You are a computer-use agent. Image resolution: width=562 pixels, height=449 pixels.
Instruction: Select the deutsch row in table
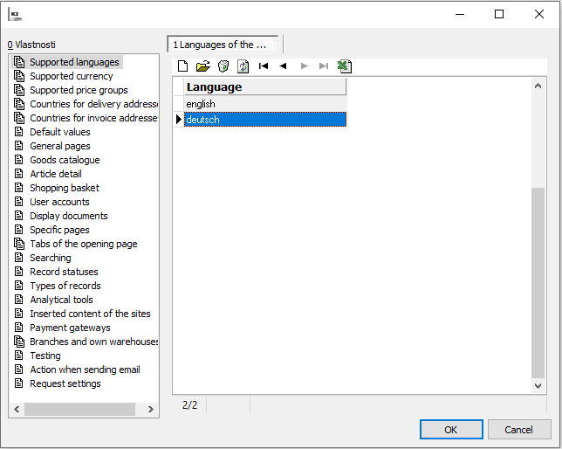[265, 120]
